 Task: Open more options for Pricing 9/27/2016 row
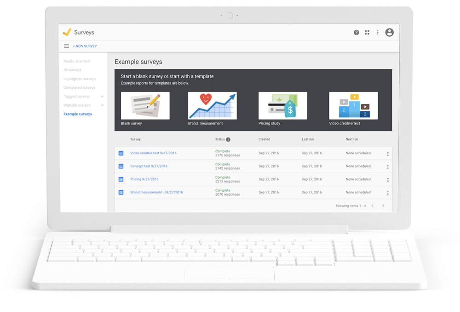(387, 180)
